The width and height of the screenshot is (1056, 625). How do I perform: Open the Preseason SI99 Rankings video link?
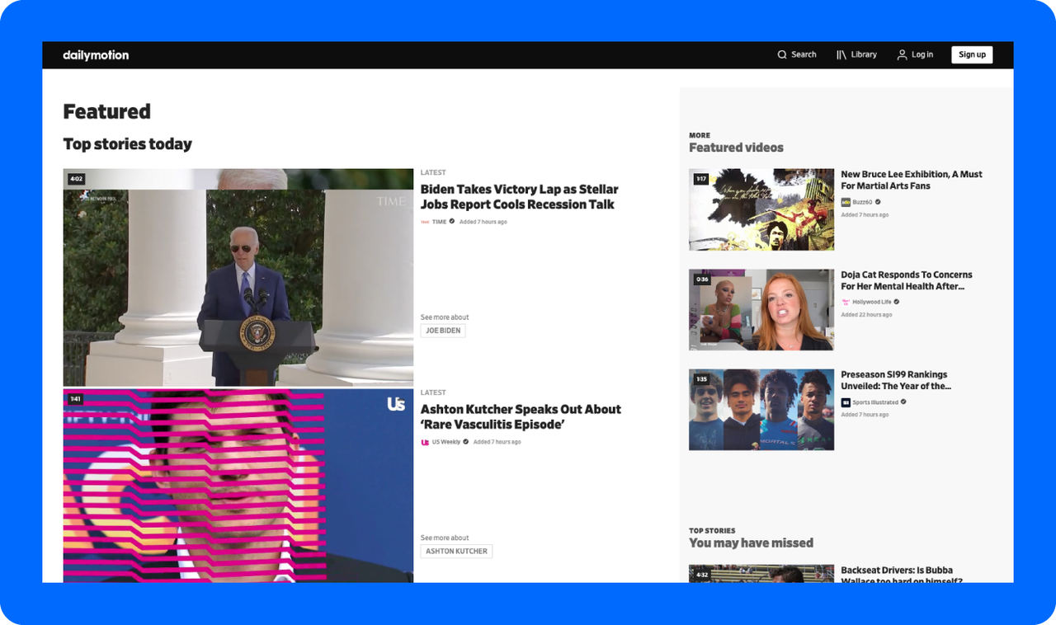tap(895, 380)
